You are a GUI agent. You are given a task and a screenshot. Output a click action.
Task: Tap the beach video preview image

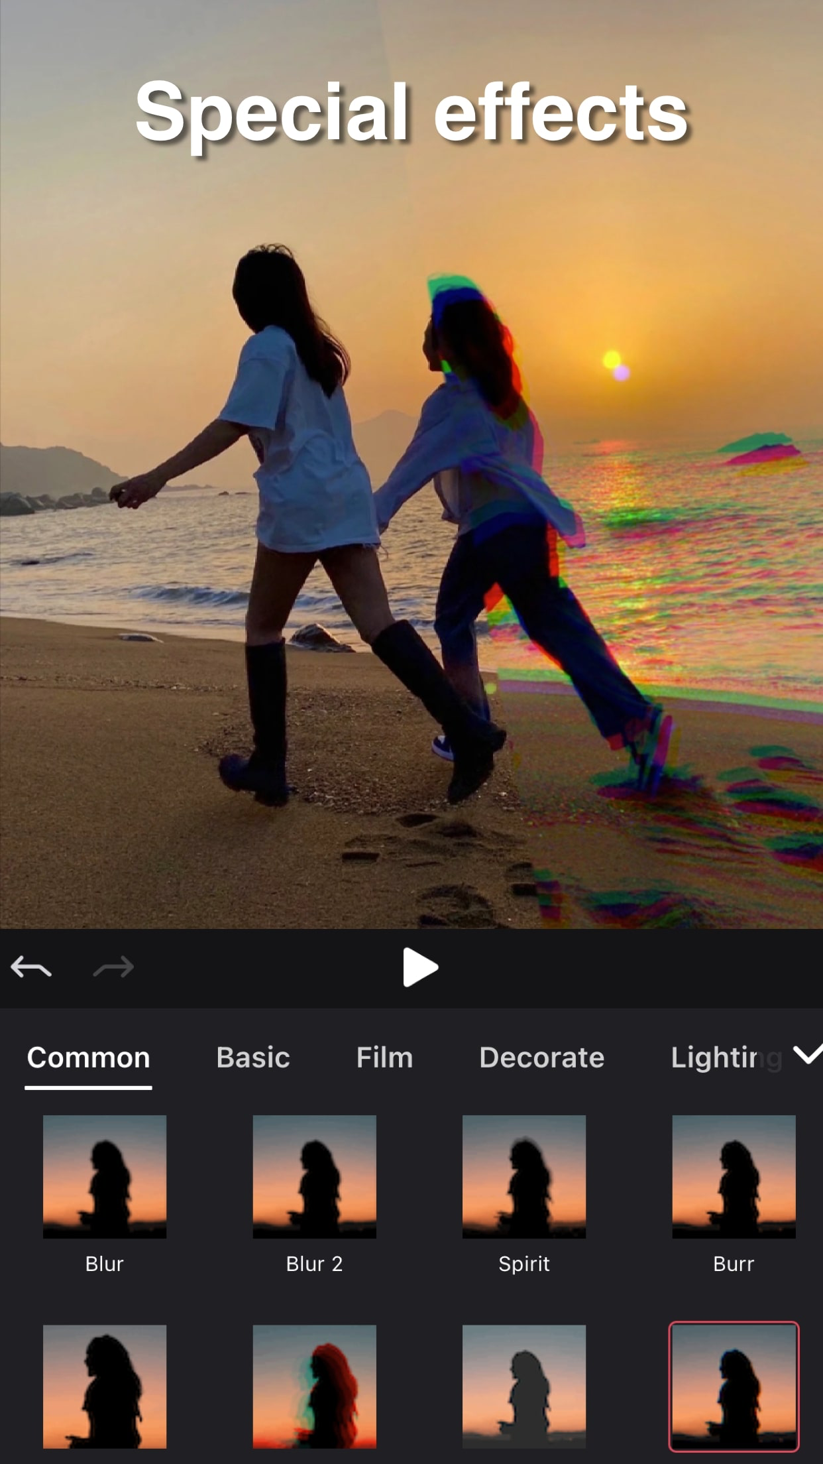(x=411, y=464)
